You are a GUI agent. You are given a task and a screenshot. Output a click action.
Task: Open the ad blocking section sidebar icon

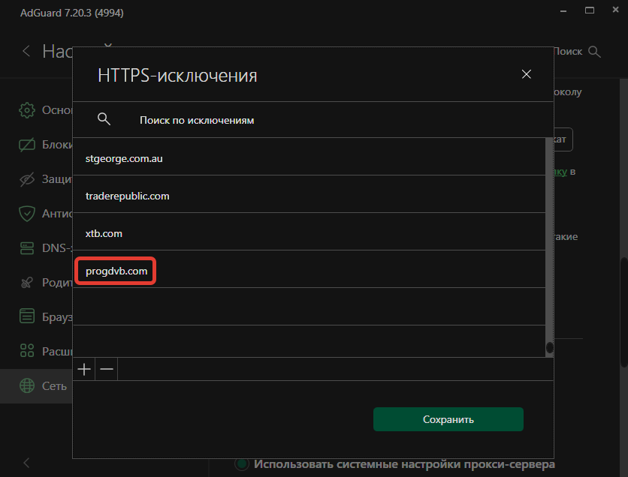pos(27,145)
